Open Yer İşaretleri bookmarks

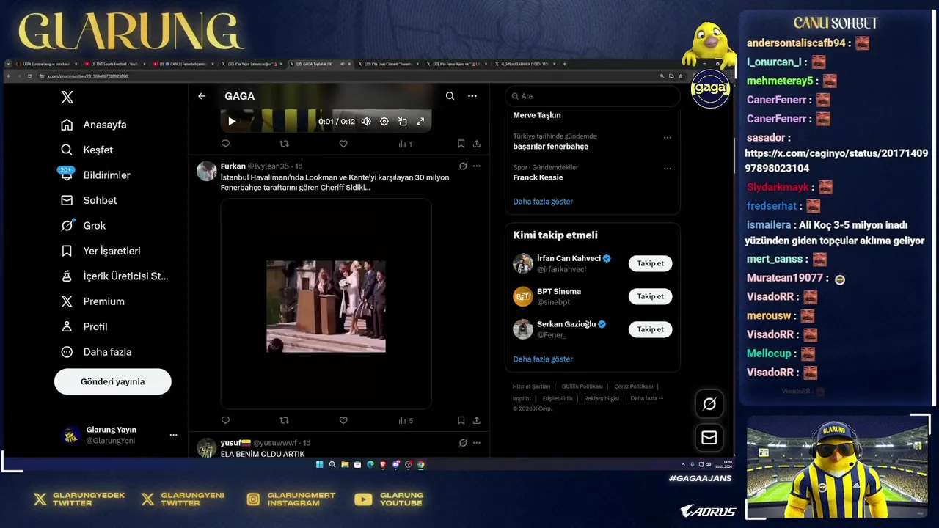click(x=101, y=251)
